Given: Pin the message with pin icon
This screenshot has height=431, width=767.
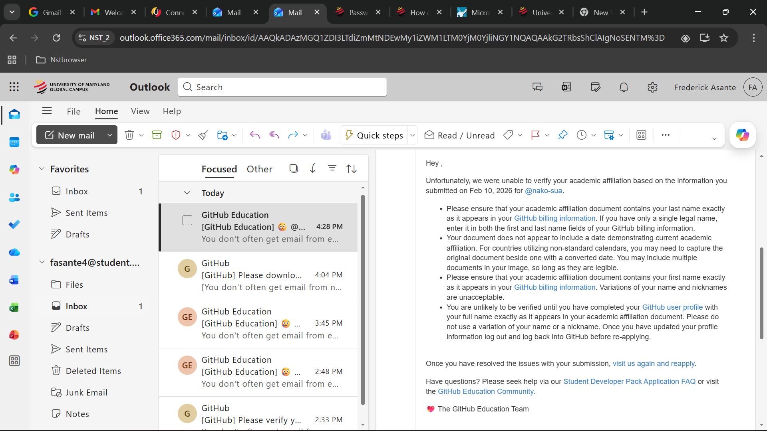Looking at the screenshot, I should [563, 135].
